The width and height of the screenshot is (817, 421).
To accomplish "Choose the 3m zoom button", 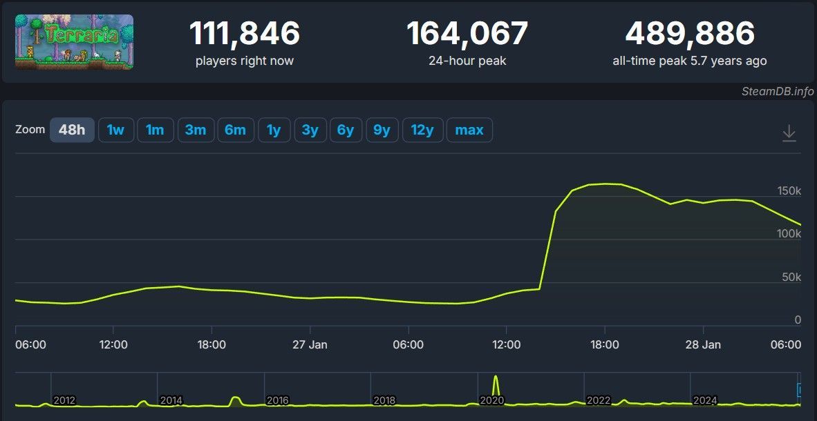I will click(x=196, y=130).
